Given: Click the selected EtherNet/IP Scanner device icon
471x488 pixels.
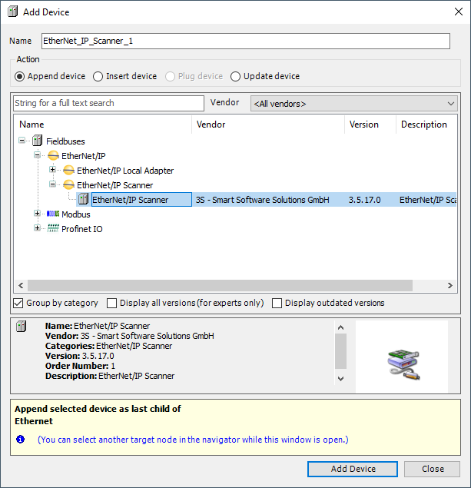Looking at the screenshot, I should (83, 200).
